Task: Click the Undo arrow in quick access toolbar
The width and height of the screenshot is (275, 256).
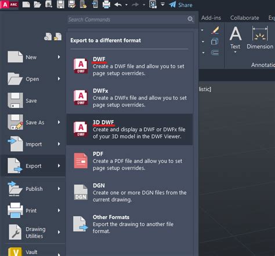Action: 118,5
